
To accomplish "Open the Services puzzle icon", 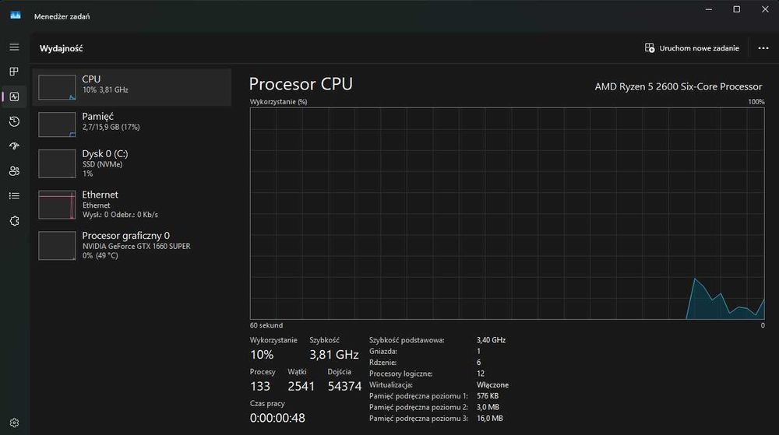I will pos(14,221).
